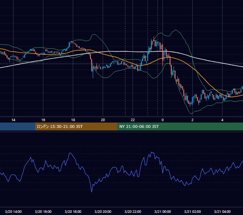Image resolution: width=243 pixels, height=215 pixels.
Task: Click the '3/20 20:00' label on oscillator axis
Action: tap(103, 211)
